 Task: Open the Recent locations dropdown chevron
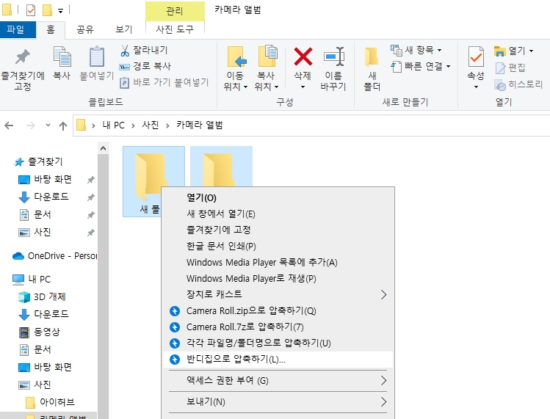click(48, 125)
